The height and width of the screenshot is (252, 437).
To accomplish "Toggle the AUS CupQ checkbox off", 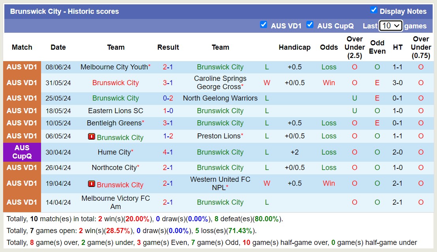I will tap(310, 24).
